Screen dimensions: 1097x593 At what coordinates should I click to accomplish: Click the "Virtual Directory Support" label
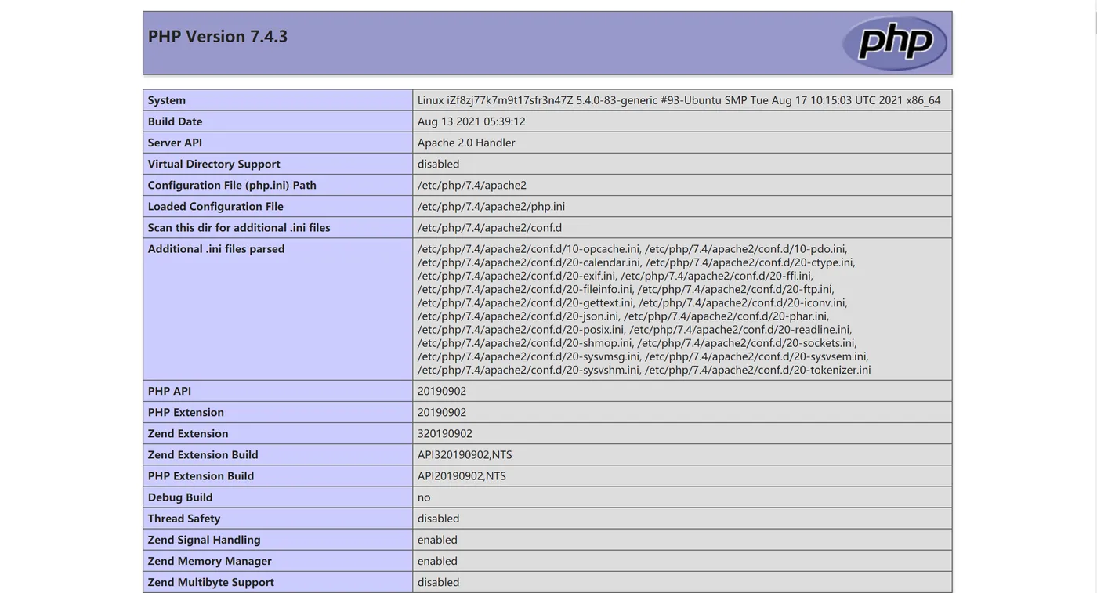pyautogui.click(x=214, y=164)
